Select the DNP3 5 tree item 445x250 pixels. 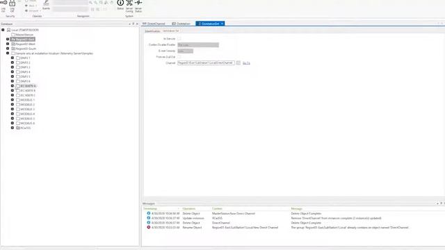pos(25,76)
